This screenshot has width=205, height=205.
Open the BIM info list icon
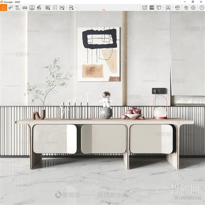(x=18, y=7)
